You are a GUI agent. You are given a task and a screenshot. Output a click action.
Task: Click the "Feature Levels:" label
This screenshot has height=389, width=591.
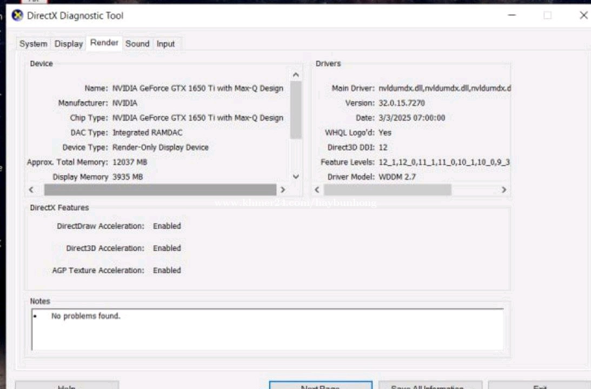(x=348, y=162)
